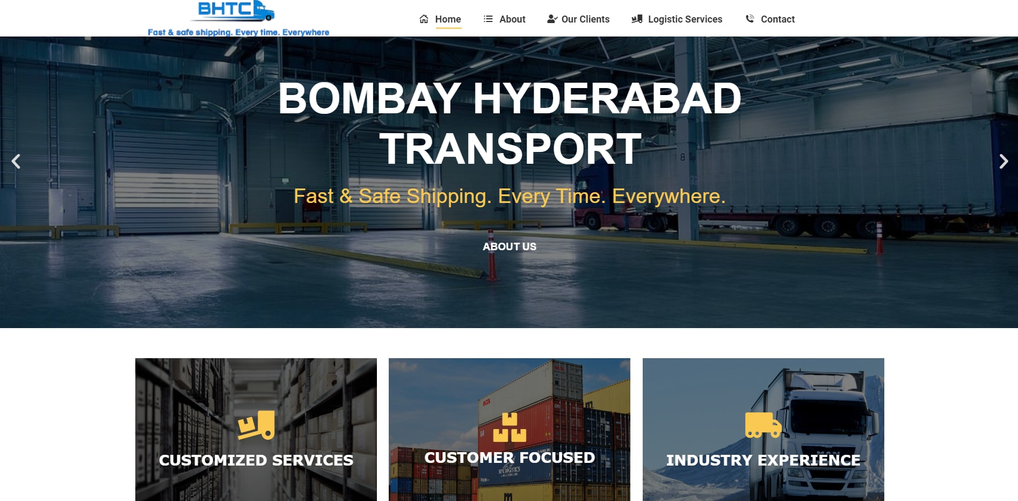Click the yellow forklift icon on Customized Services

tap(256, 425)
